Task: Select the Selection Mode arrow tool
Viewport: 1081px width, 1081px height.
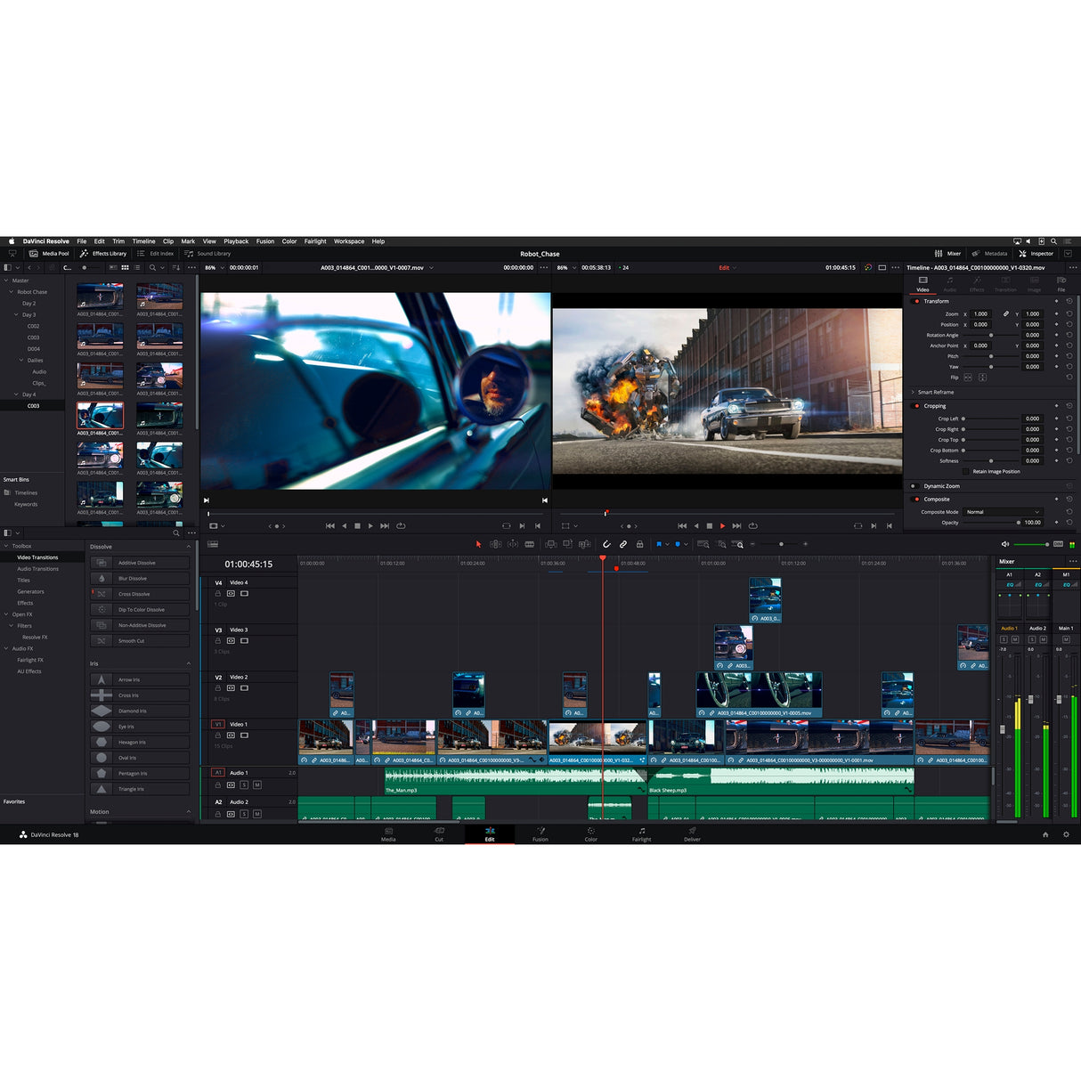Action: coord(479,544)
